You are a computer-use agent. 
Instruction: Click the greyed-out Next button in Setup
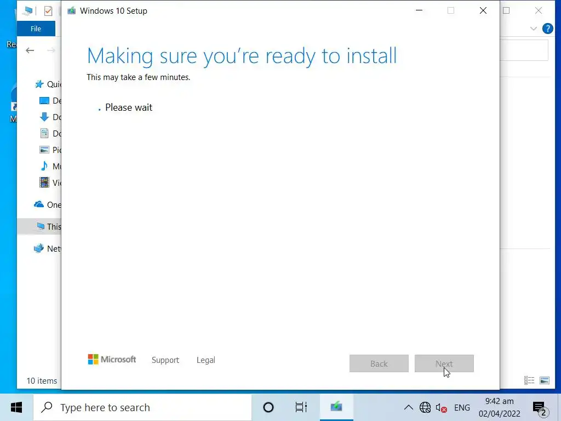(444, 363)
